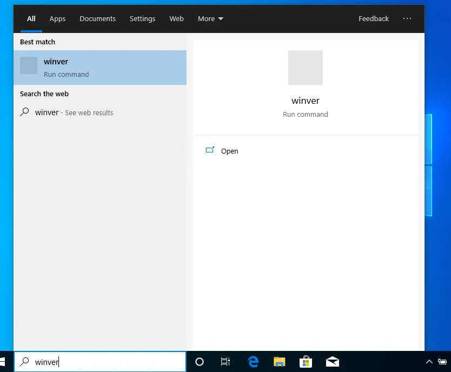The width and height of the screenshot is (451, 372).
Task: Click Run command subtitle in preview pane
Action: coord(305,115)
